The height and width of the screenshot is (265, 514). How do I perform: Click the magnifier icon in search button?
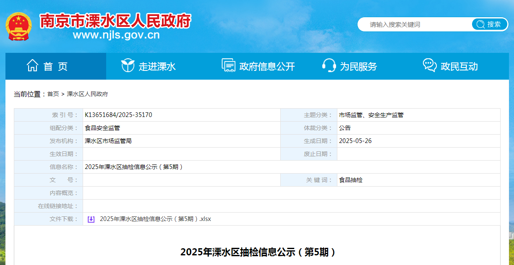pyautogui.click(x=480, y=24)
